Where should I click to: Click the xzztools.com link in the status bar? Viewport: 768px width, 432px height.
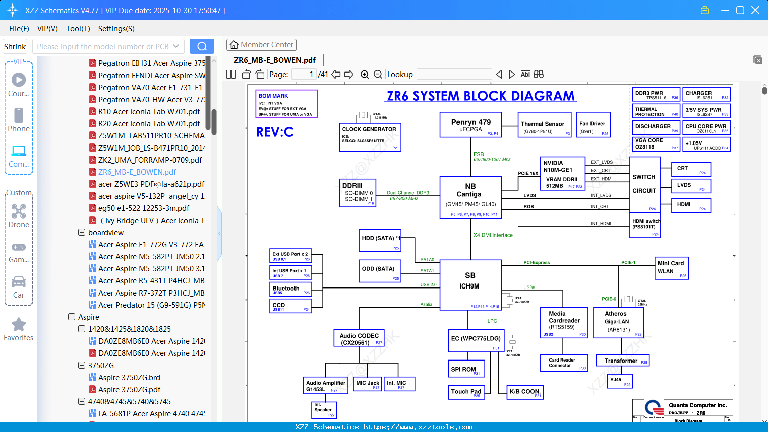418,427
